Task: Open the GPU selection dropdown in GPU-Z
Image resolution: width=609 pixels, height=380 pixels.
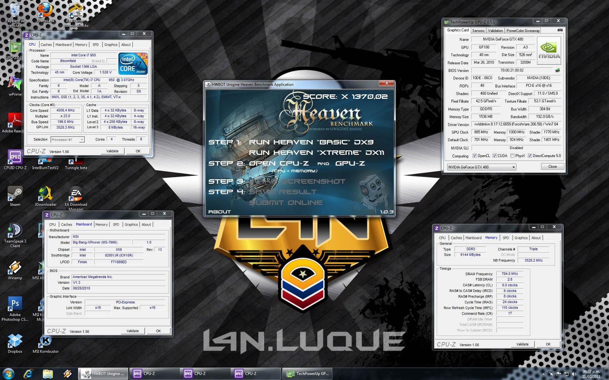Action: 481,167
